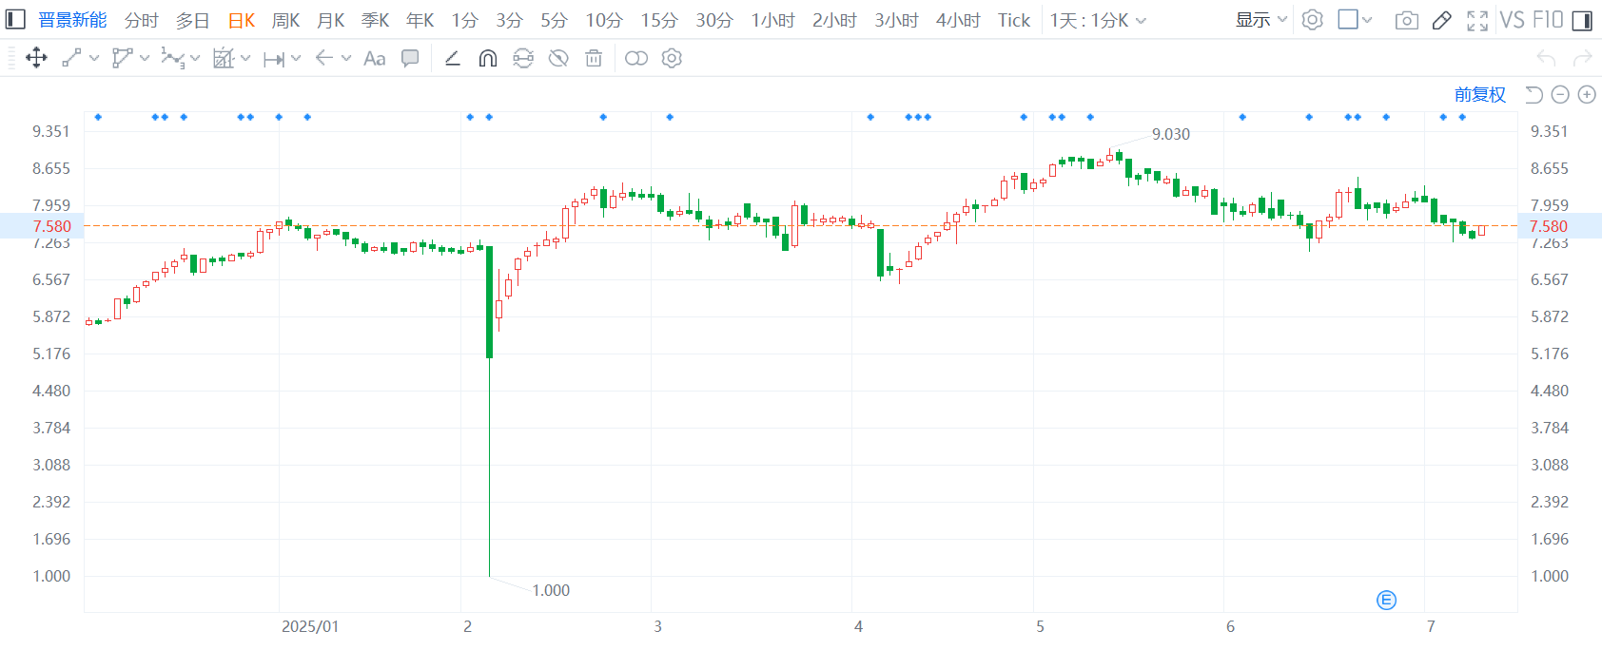Screen dimensions: 1602x650
Task: Open the 显示 display dropdown
Action: (1260, 20)
